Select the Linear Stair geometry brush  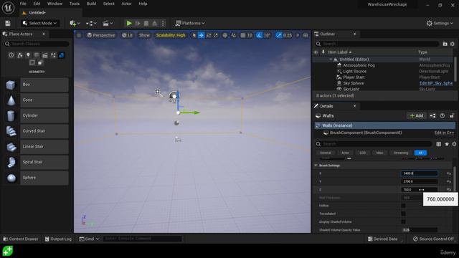[37, 146]
